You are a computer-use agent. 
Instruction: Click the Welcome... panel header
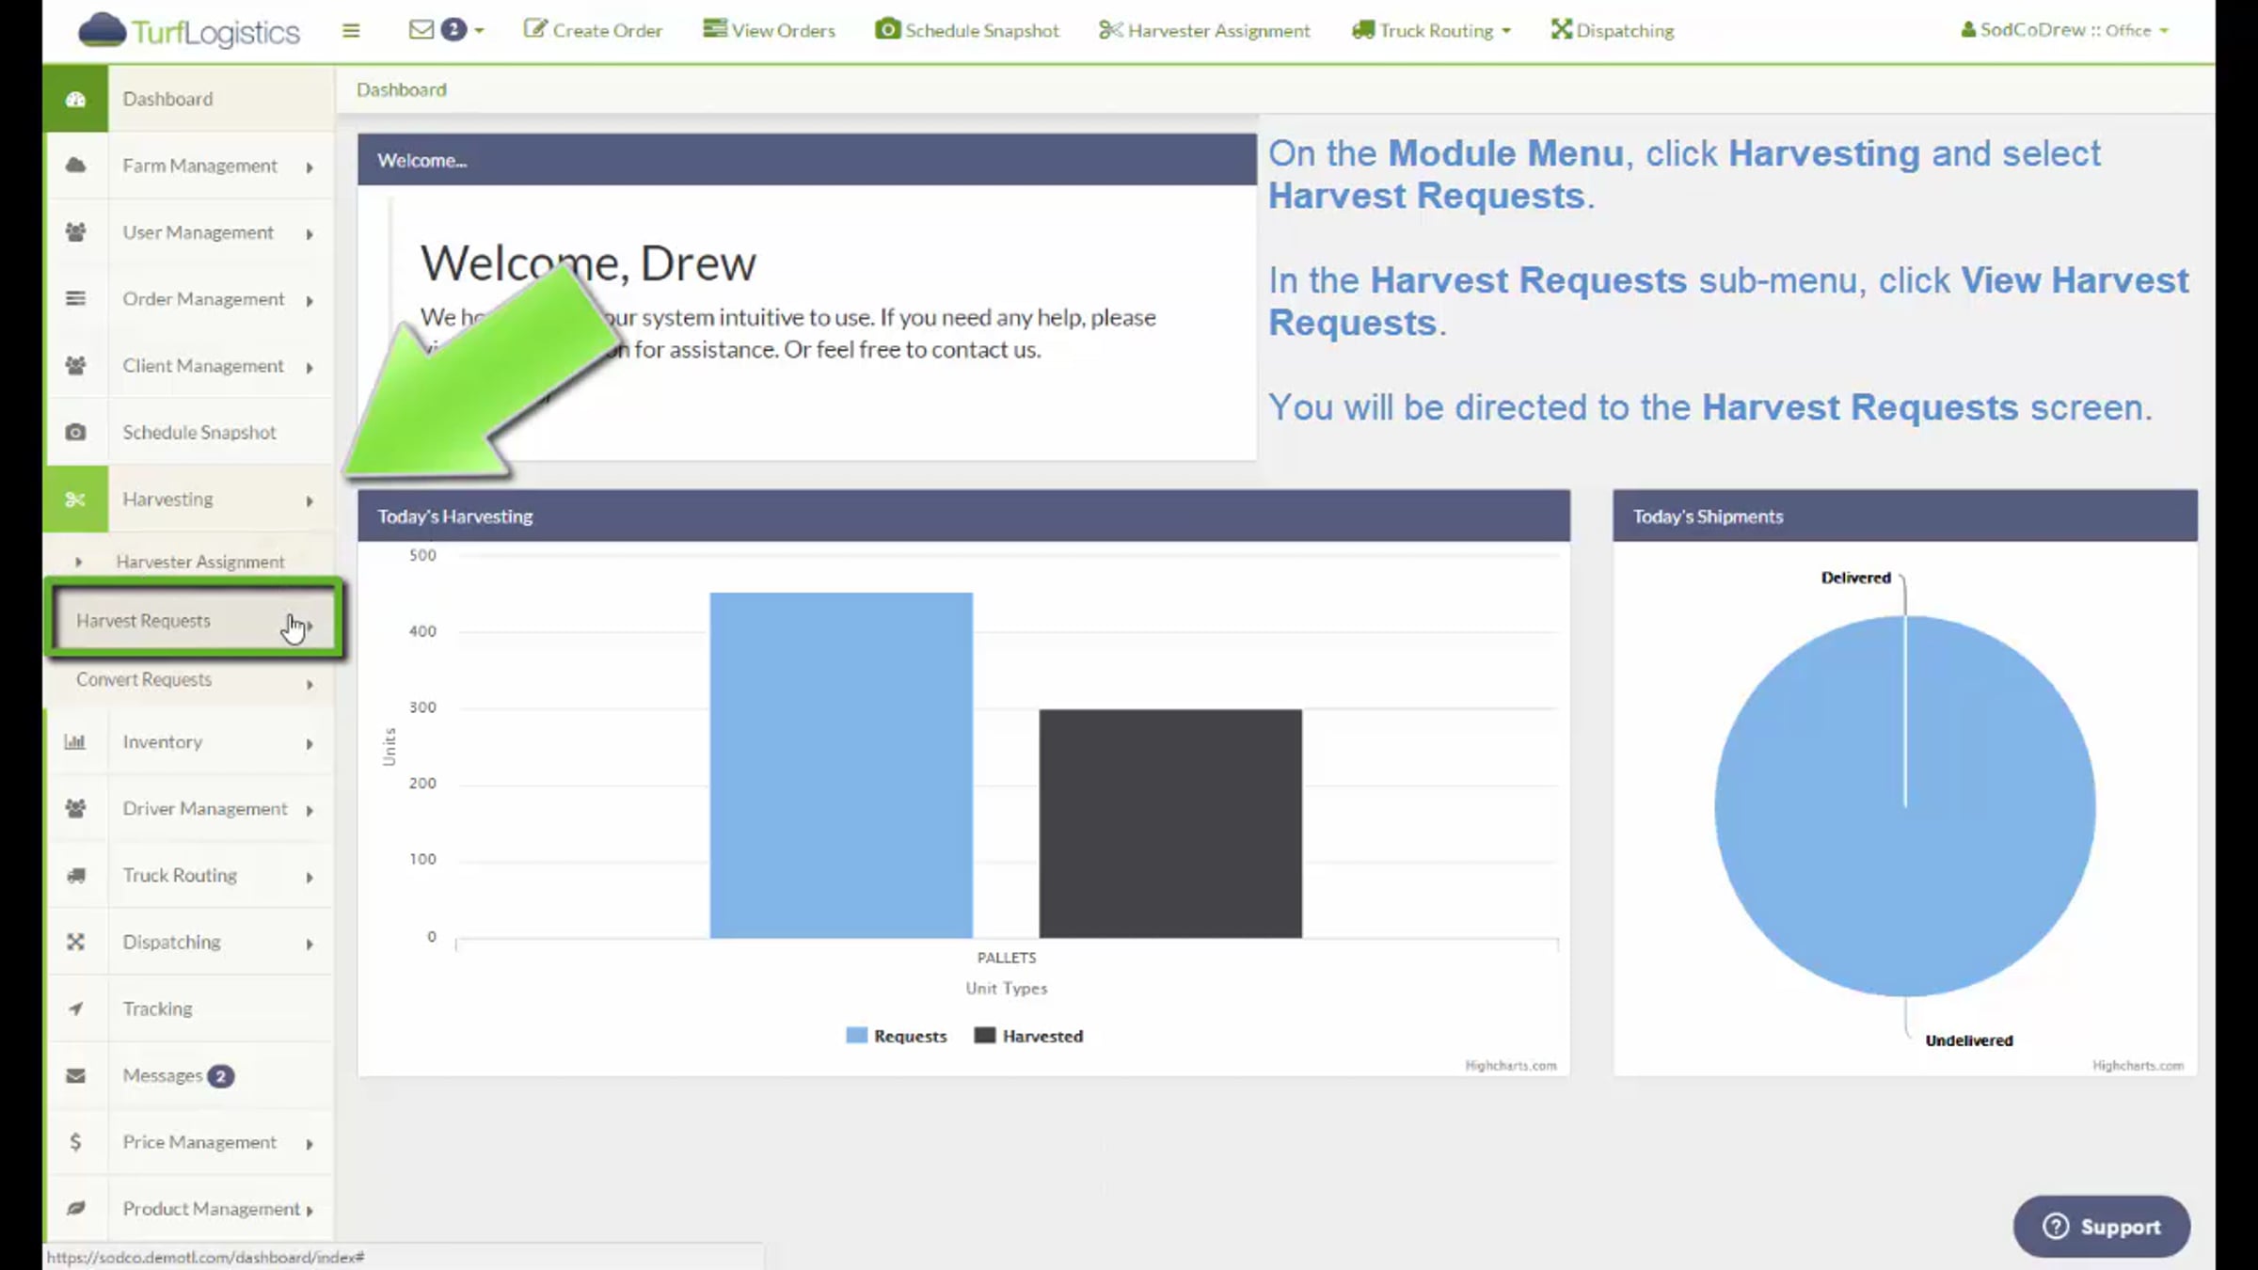point(807,160)
